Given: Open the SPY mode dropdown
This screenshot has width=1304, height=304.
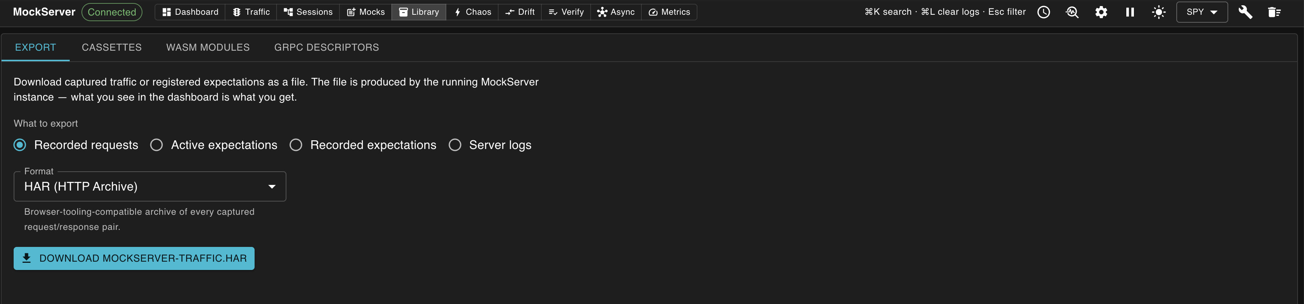Looking at the screenshot, I should (1202, 12).
